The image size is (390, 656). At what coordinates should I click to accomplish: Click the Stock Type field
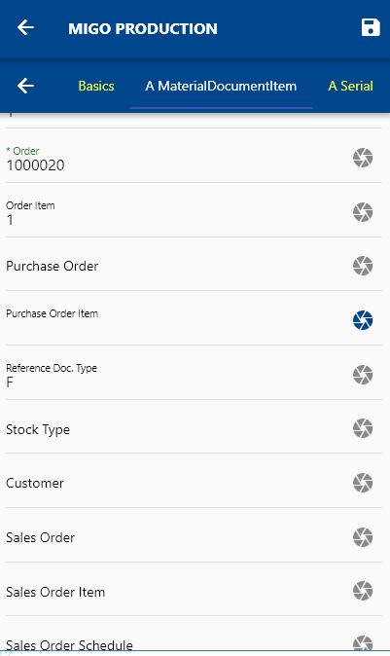pyautogui.click(x=176, y=429)
